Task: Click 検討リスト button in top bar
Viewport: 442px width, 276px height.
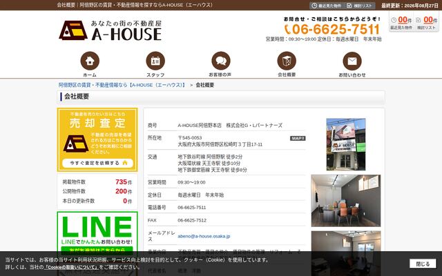Action: coord(359,6)
